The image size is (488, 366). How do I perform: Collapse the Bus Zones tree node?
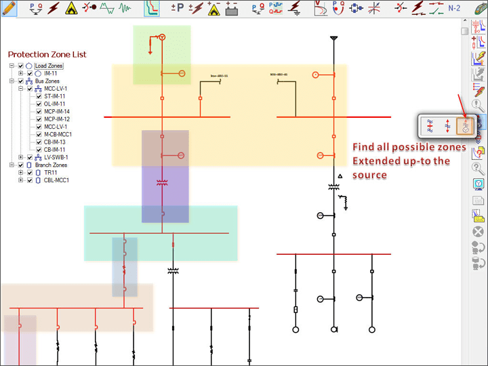tap(12, 81)
